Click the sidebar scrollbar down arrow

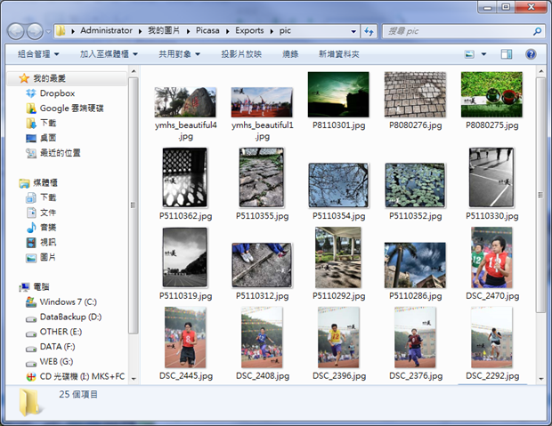tap(134, 379)
